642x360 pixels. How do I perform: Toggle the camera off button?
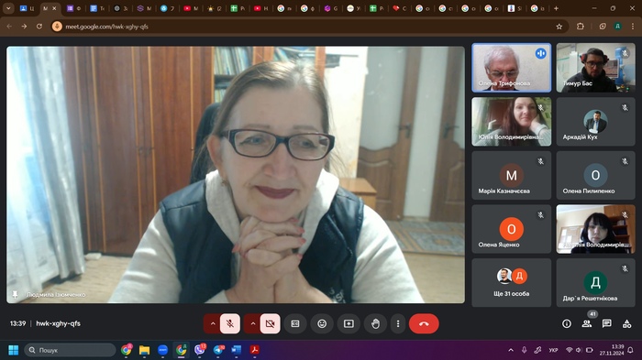point(270,323)
